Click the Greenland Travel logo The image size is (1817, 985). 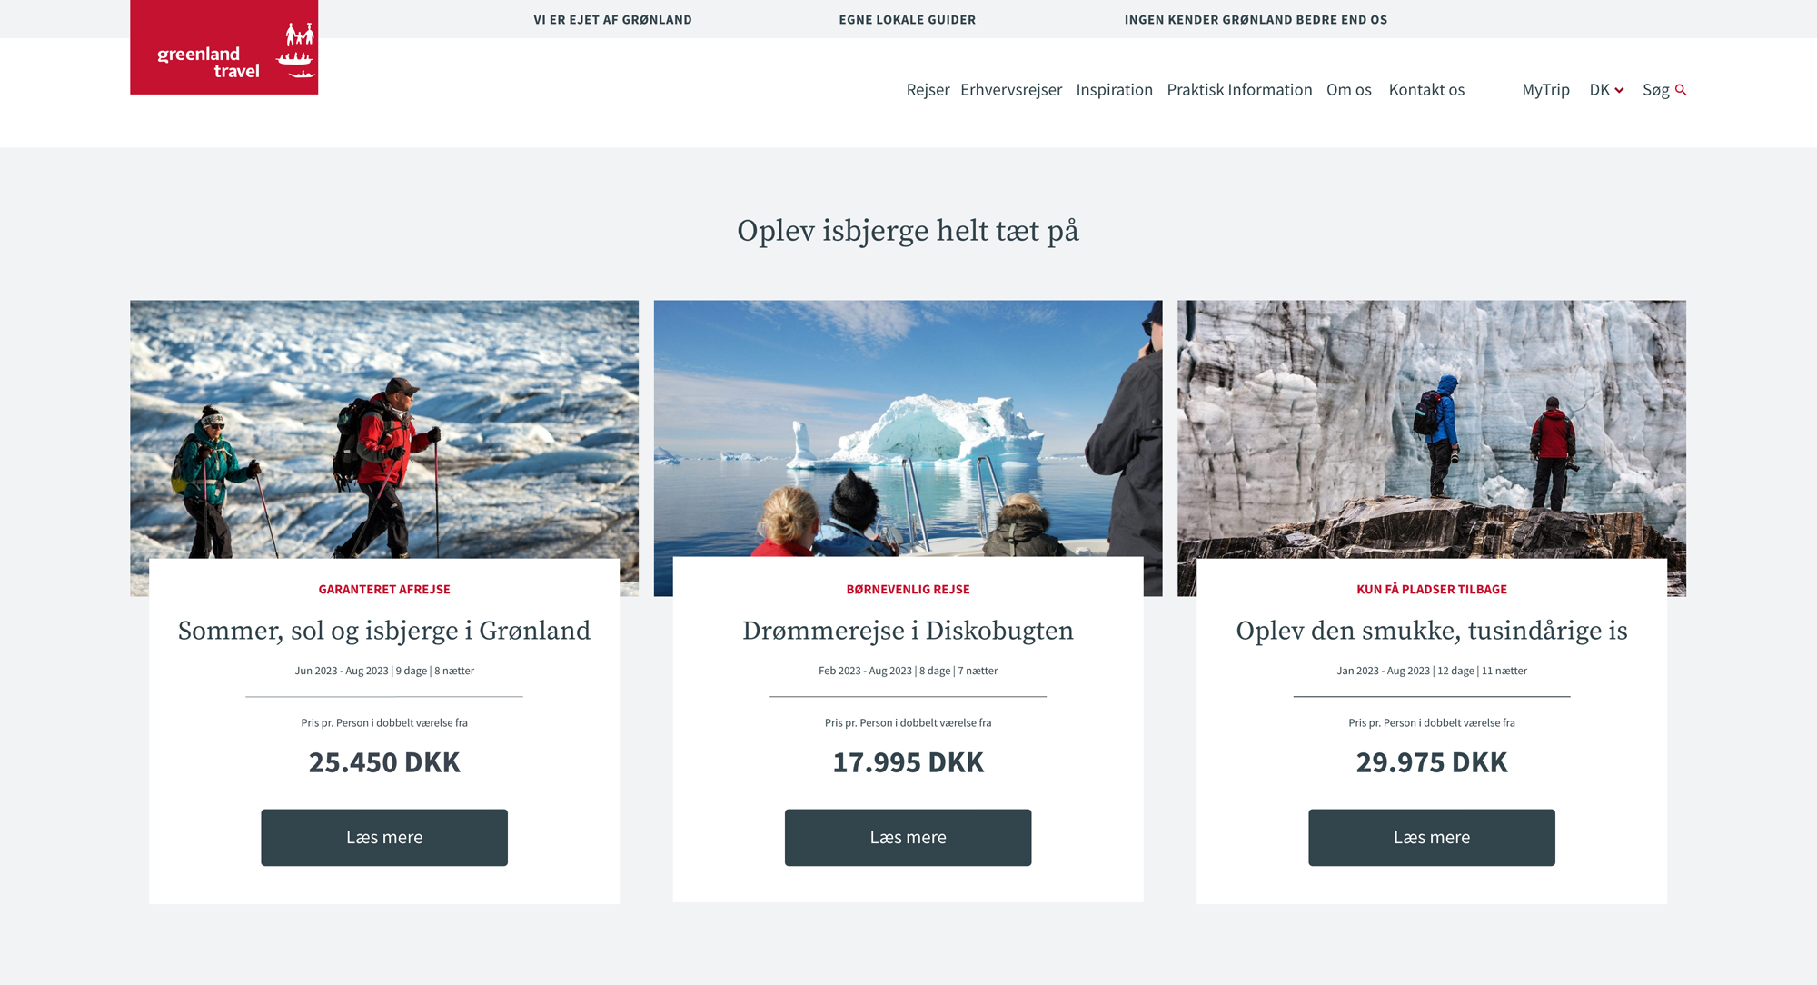click(223, 47)
